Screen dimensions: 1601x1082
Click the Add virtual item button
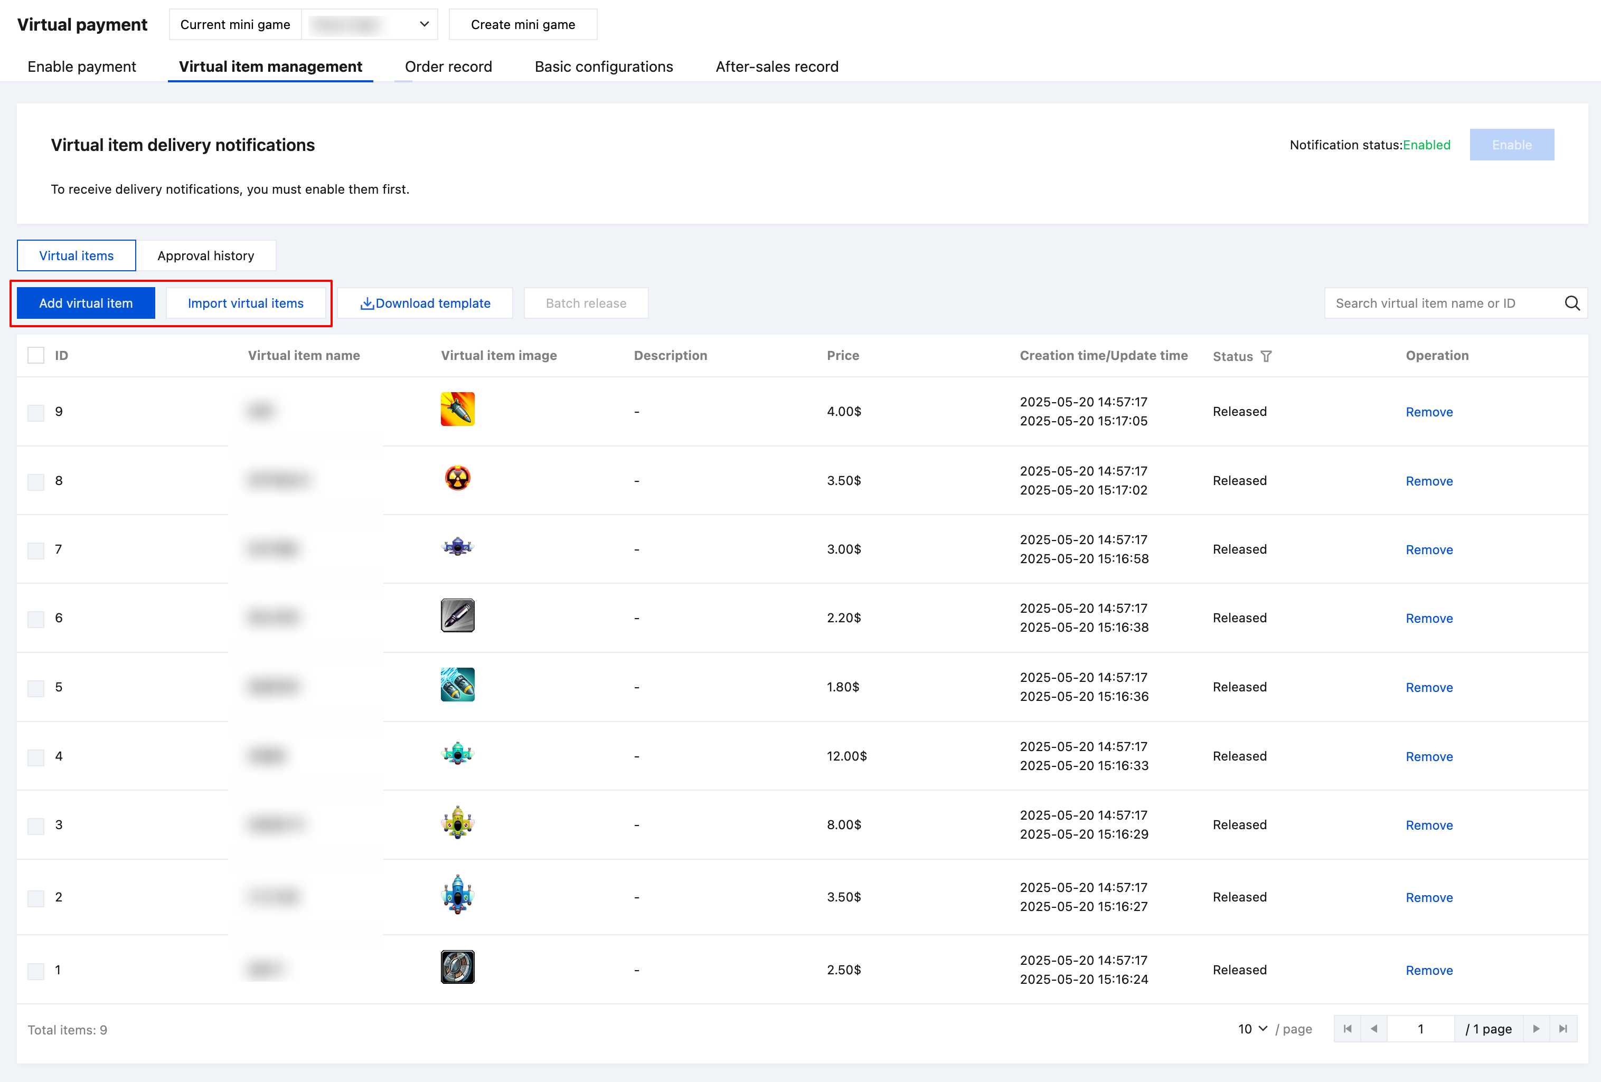(86, 303)
